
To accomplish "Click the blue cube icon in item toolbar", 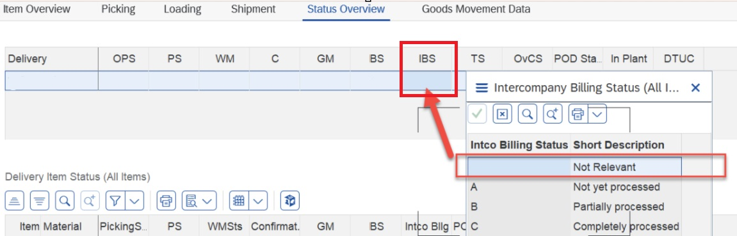I will point(290,201).
